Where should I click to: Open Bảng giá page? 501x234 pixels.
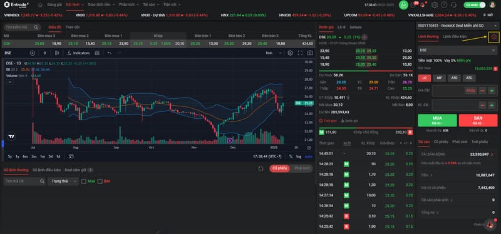54,5
